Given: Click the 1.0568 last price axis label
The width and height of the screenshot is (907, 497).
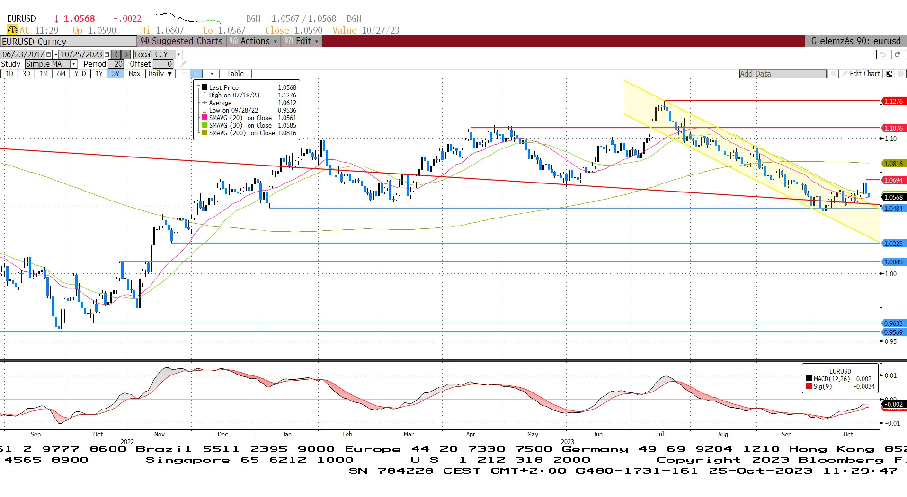Looking at the screenshot, I should (x=893, y=197).
